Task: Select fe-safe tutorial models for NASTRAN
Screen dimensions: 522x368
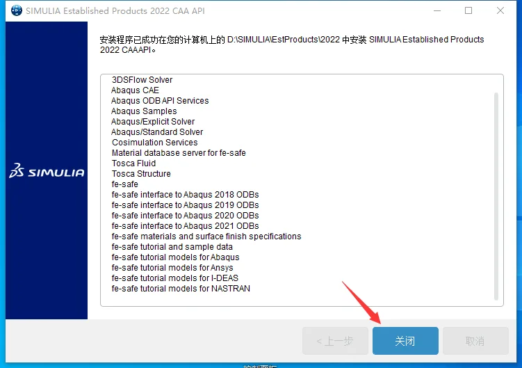Action: 181,289
